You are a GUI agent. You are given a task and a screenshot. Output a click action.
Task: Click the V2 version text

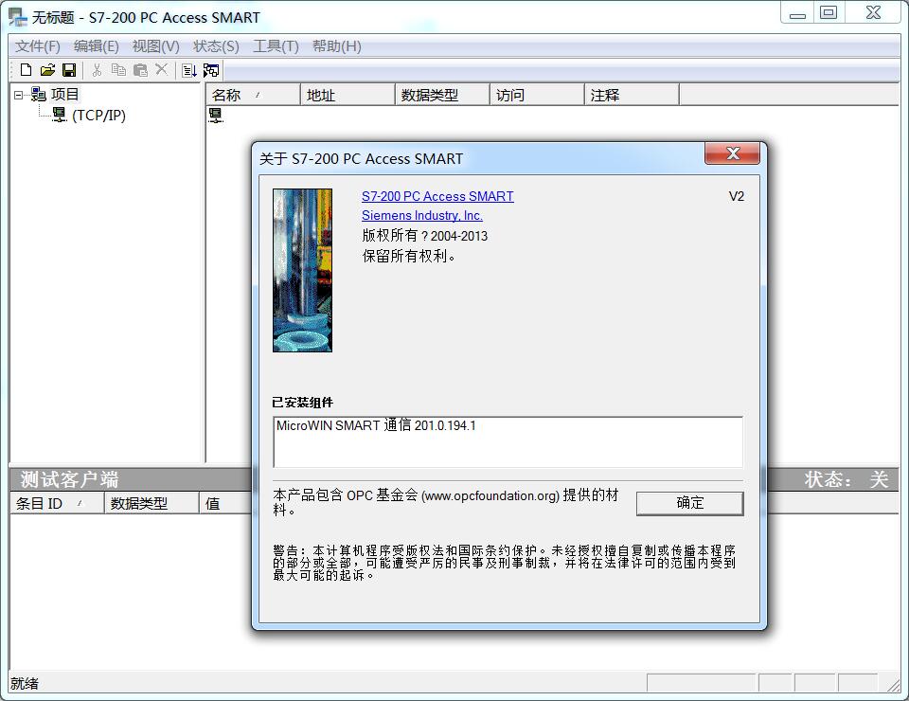737,196
